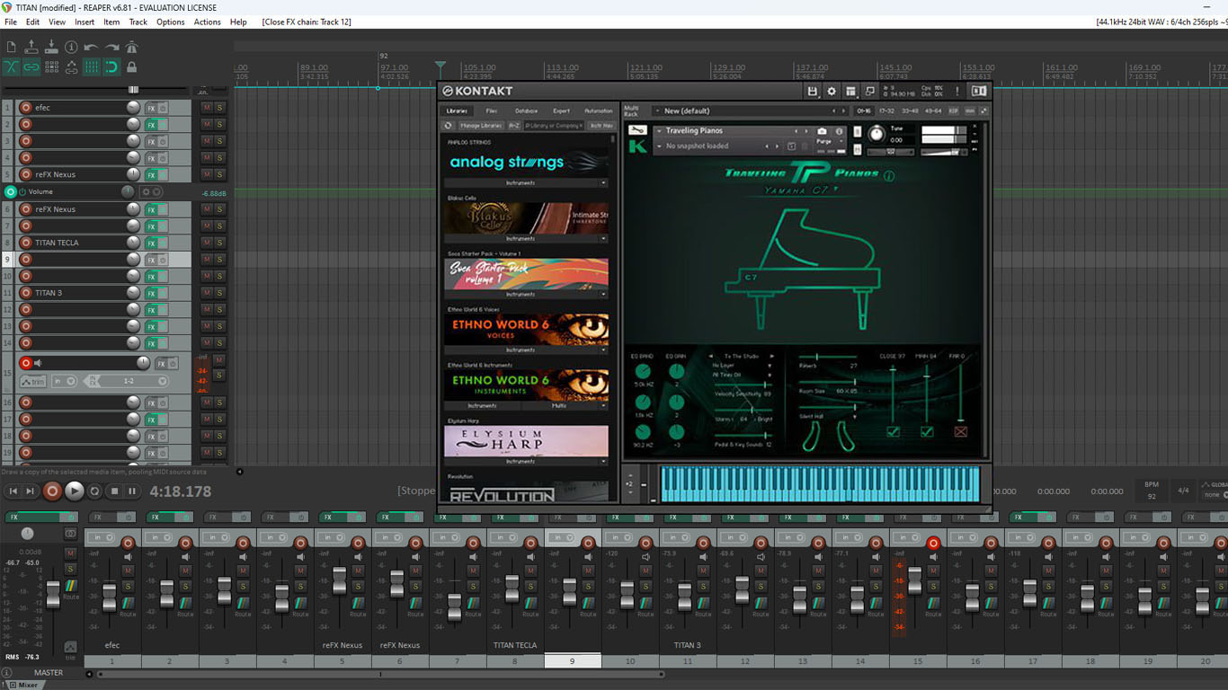Click Kontakt save disk icon
The image size is (1228, 690).
point(813,92)
